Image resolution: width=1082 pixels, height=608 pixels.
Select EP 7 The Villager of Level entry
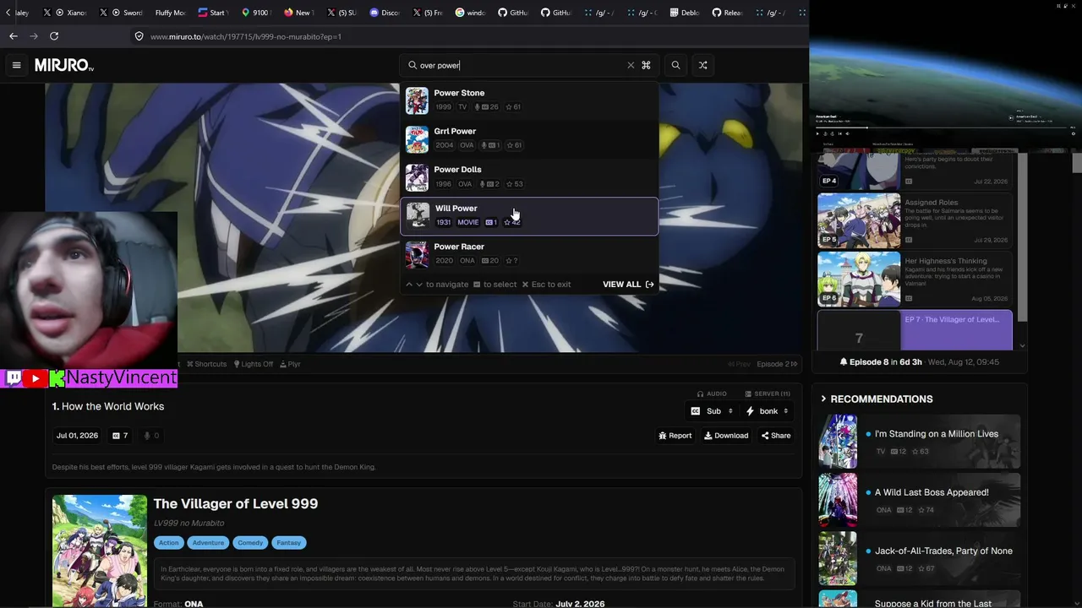click(915, 330)
